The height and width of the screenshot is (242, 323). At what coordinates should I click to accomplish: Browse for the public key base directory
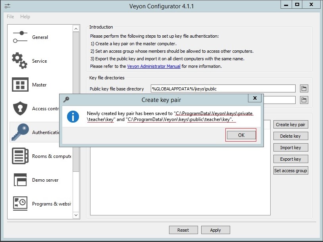(x=304, y=88)
